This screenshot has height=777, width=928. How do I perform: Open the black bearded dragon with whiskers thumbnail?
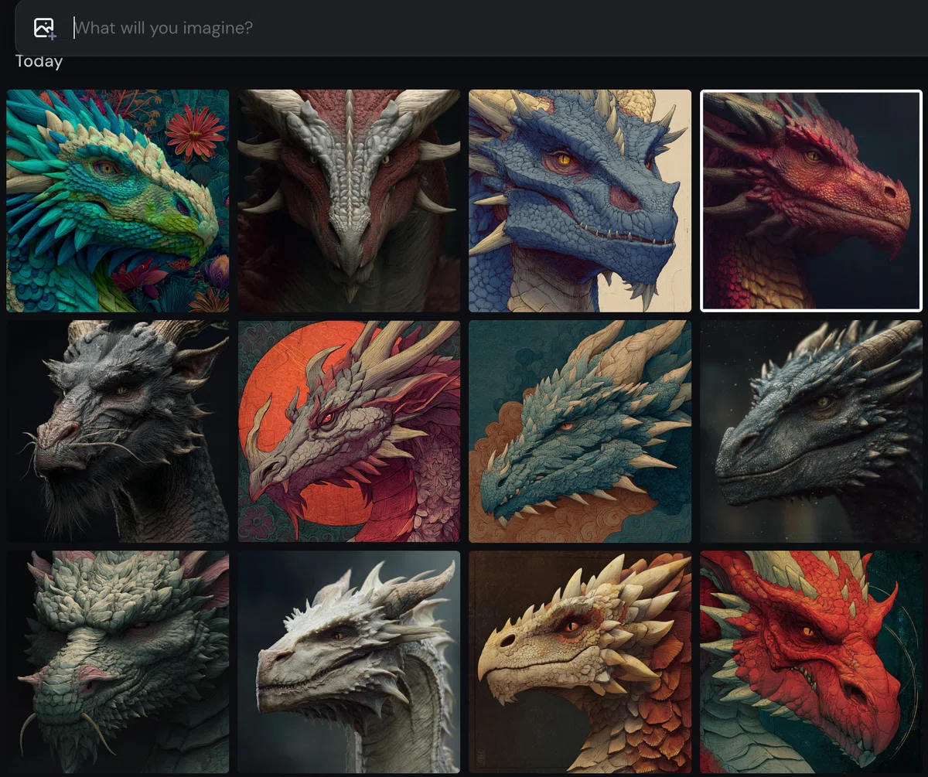coord(118,431)
